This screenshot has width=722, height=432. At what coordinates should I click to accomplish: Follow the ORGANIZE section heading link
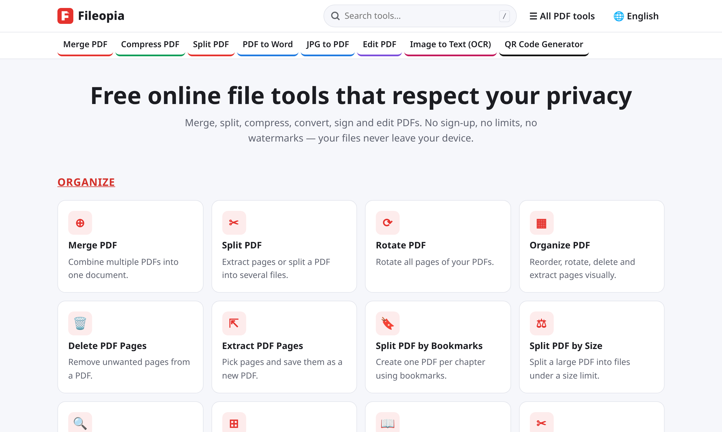coord(86,182)
